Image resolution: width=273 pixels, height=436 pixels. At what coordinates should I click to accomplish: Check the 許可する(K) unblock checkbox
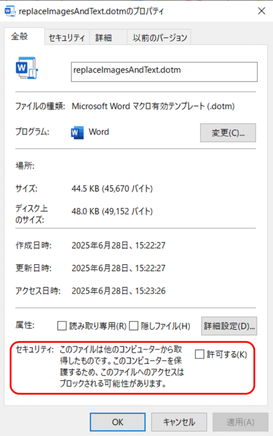(x=199, y=354)
